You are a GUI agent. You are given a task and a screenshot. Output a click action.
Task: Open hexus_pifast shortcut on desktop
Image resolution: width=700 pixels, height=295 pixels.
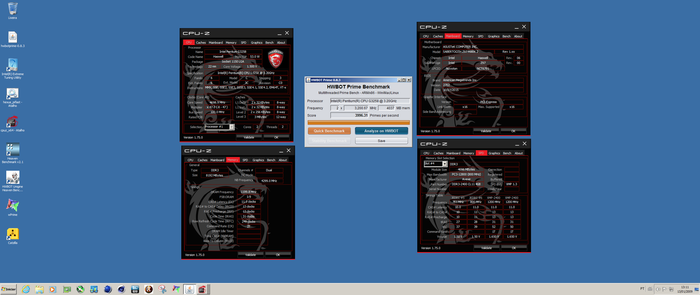(13, 97)
